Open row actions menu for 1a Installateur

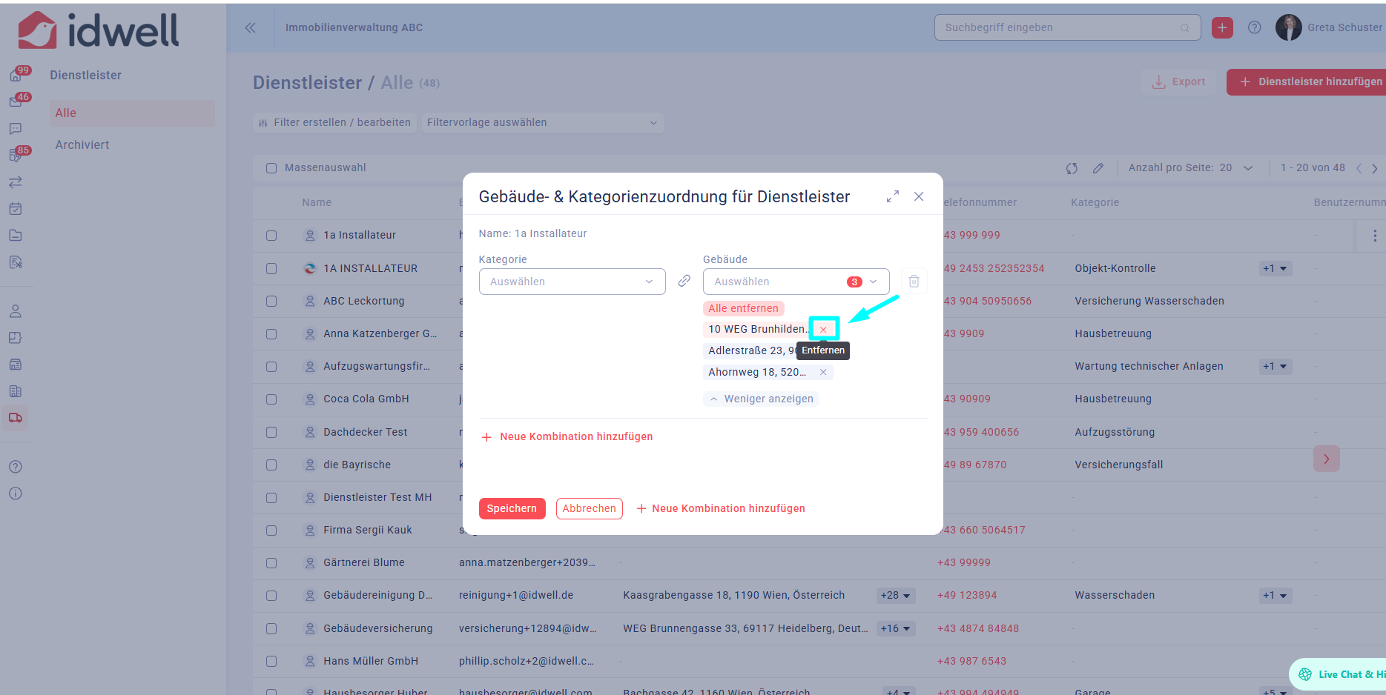(1375, 236)
